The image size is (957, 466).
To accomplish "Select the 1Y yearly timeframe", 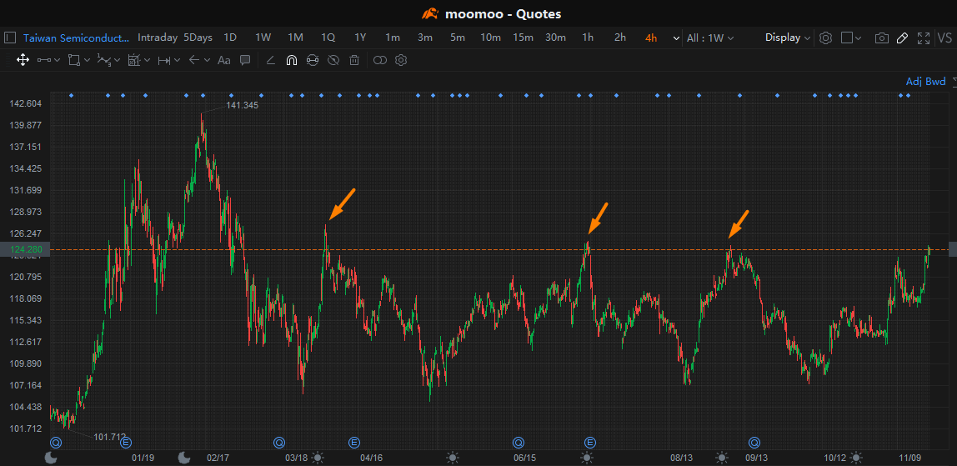I will (x=360, y=38).
